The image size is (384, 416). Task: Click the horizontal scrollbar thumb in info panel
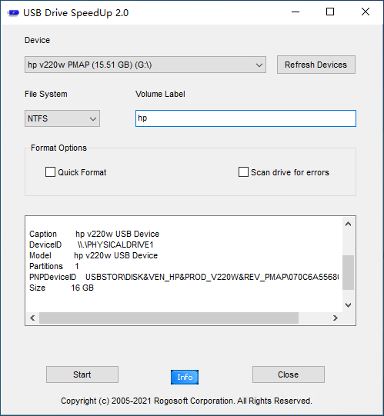coord(169,318)
